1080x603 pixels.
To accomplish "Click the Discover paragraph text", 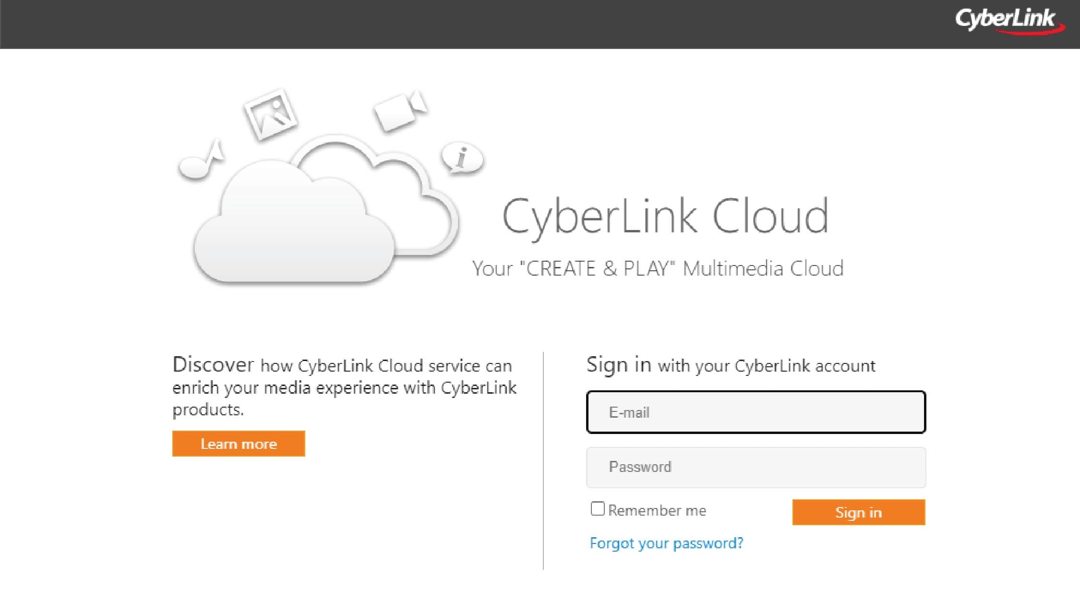I will pyautogui.click(x=344, y=387).
